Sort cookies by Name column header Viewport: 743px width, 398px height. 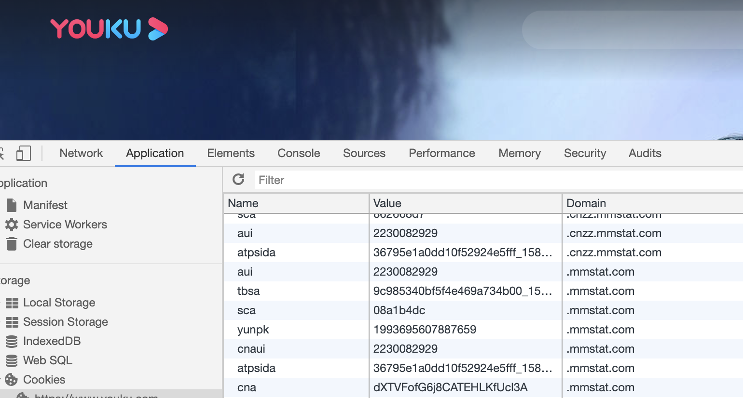coord(296,203)
